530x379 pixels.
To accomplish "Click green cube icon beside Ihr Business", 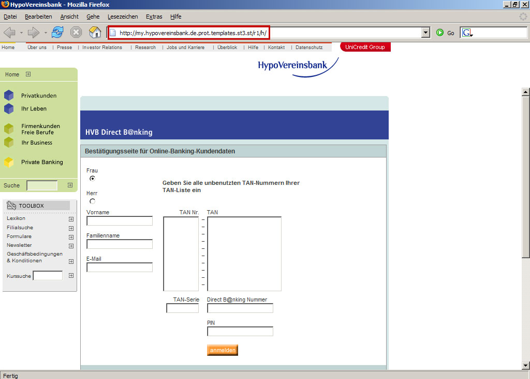I will click(9, 143).
